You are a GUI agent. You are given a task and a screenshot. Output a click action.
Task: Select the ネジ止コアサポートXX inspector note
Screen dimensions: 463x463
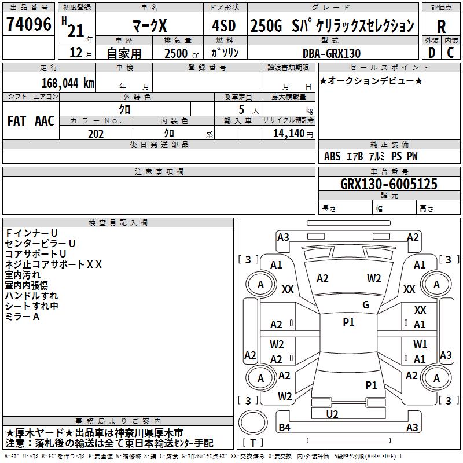tap(53, 264)
